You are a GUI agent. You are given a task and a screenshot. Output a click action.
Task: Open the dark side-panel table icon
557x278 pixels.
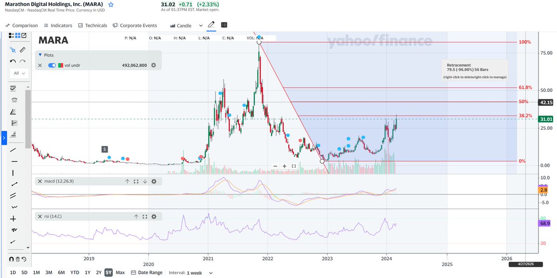[224, 25]
